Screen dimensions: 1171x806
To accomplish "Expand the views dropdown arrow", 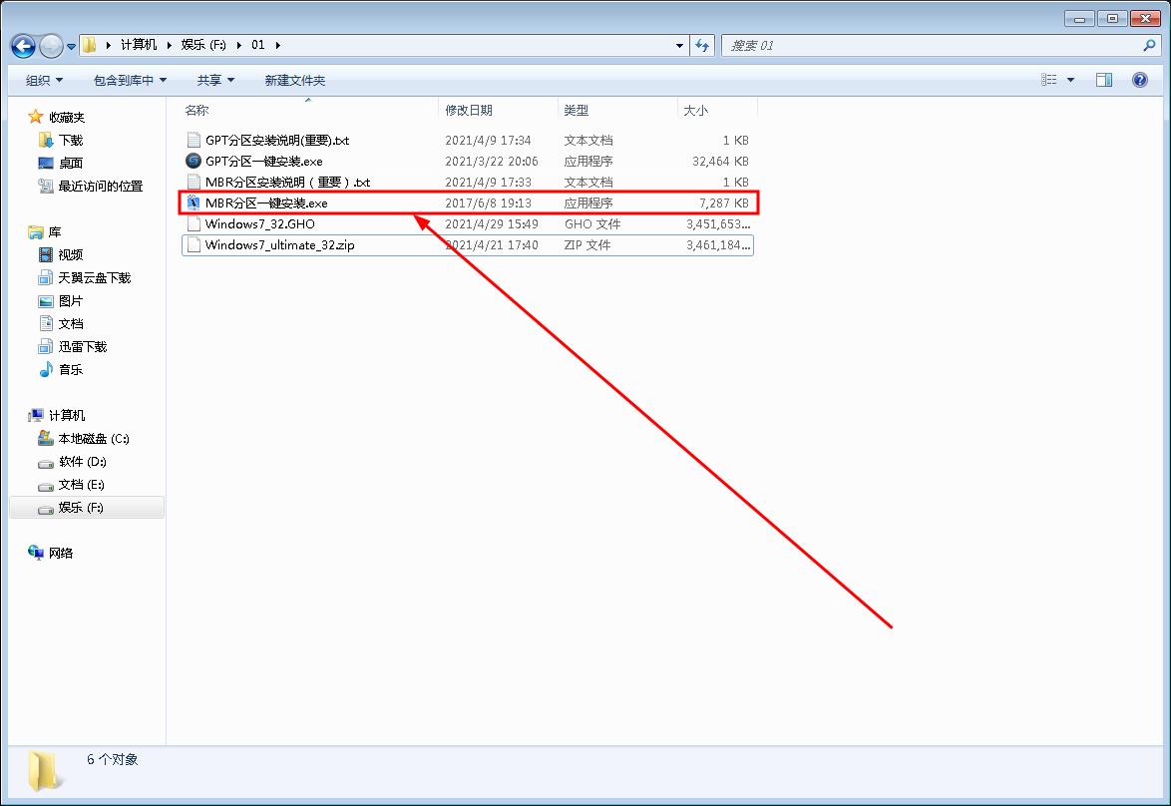I will [1069, 80].
